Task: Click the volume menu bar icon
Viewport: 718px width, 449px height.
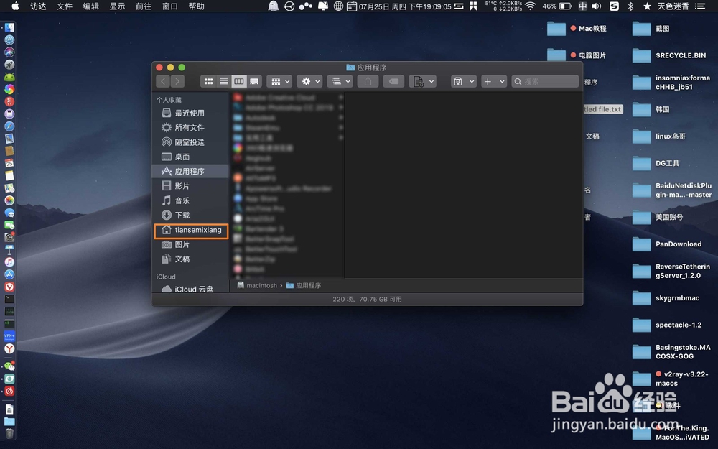Action: pos(596,6)
